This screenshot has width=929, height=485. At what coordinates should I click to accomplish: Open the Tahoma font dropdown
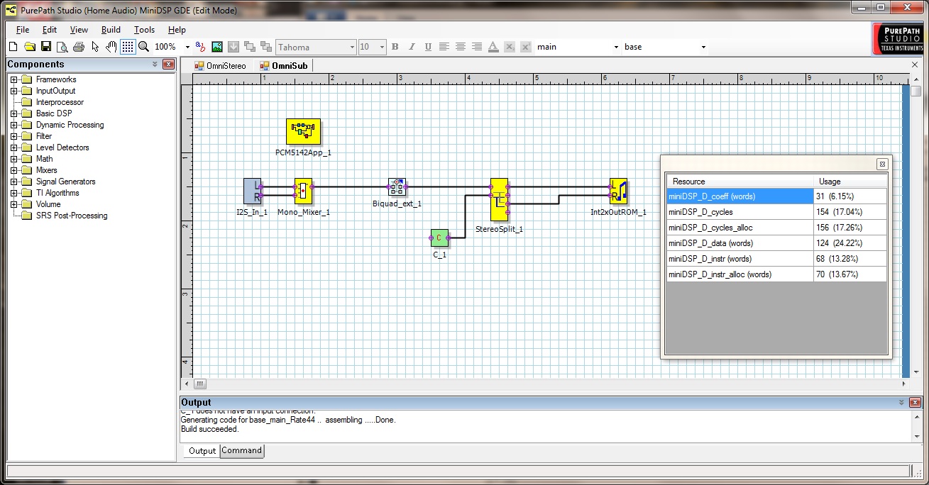tap(352, 48)
